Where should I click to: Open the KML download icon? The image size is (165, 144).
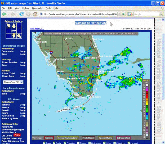(x=17, y=135)
